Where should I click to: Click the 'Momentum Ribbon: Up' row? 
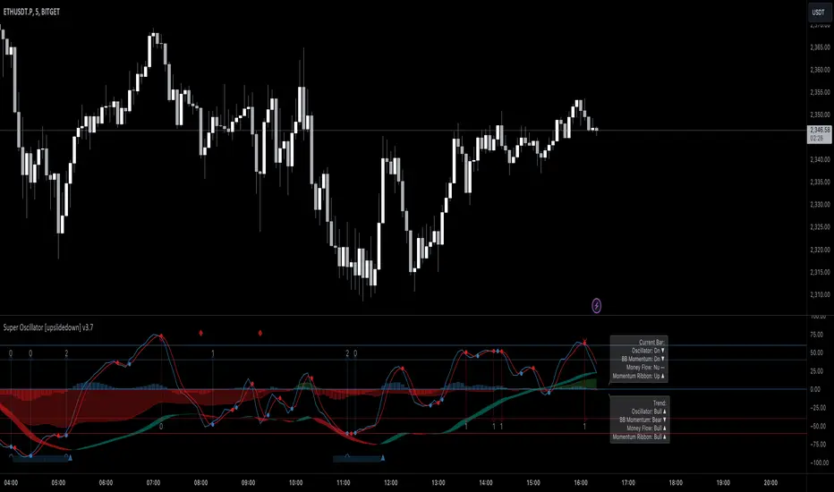[x=638, y=376]
